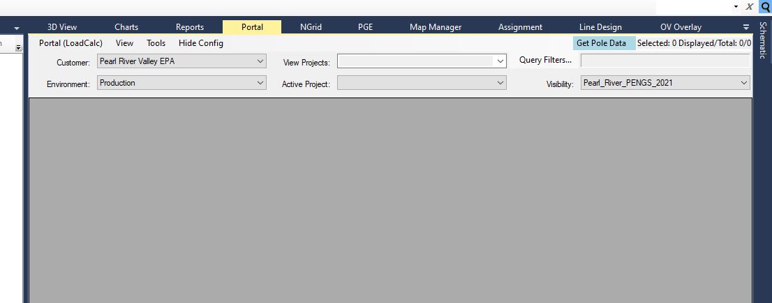772x303 pixels.
Task: Open the Portal (LoadCalc) menu
Action: click(70, 43)
